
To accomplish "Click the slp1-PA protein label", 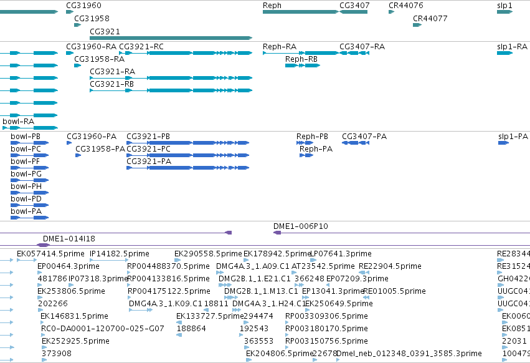I will 513,137.
